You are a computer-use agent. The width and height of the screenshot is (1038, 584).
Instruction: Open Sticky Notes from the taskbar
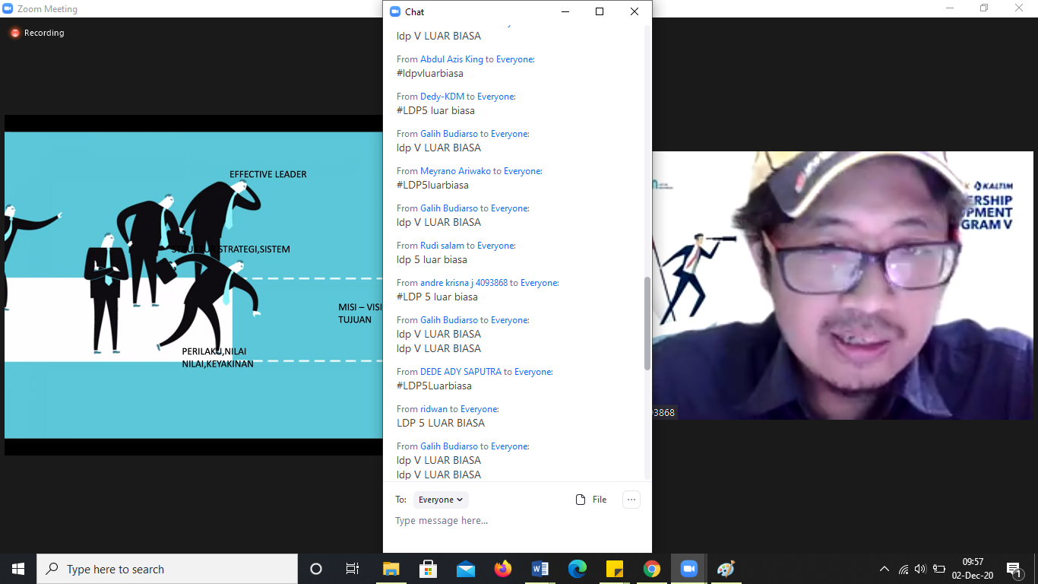tap(614, 569)
